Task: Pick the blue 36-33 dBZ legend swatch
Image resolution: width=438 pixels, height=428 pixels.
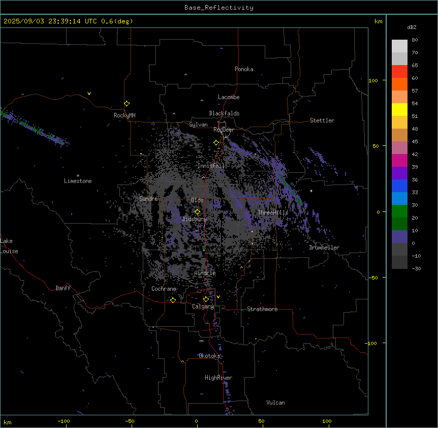Action: coord(399,186)
